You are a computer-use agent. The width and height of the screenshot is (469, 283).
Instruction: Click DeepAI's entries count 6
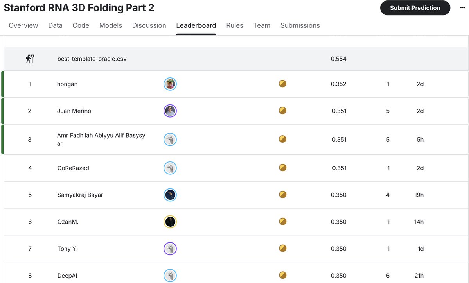(388, 276)
